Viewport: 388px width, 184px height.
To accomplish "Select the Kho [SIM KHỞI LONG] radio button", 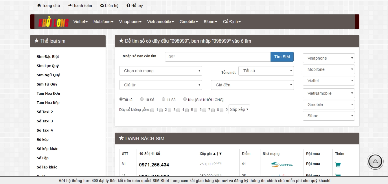I will (x=185, y=99).
